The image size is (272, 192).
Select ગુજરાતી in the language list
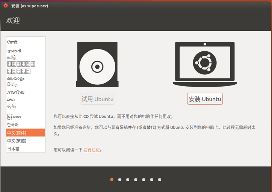26,51
